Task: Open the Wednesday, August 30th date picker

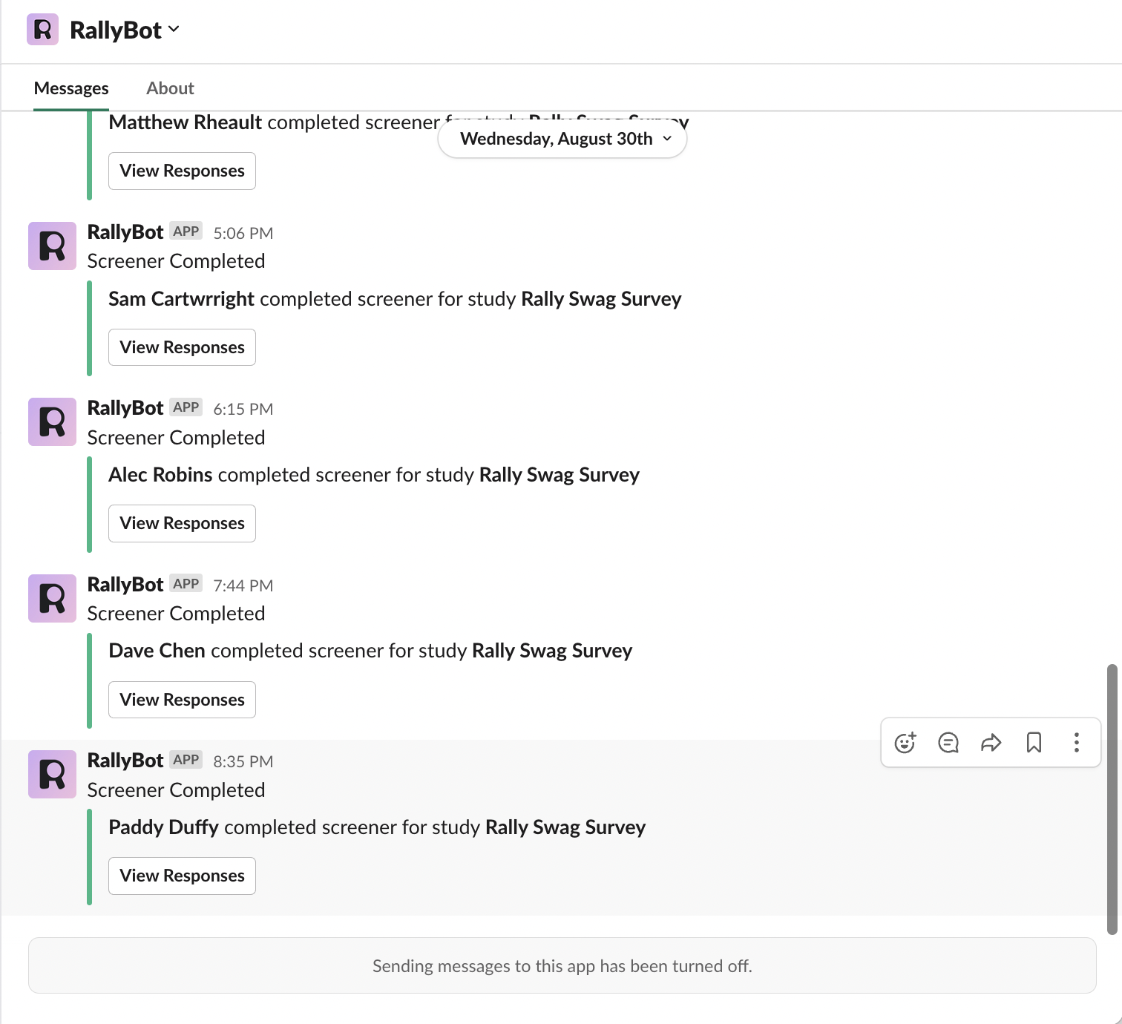Action: pos(562,139)
